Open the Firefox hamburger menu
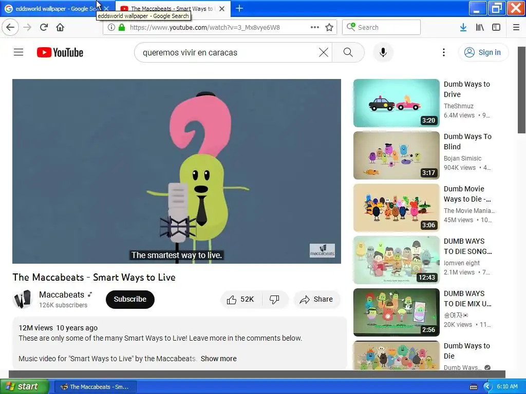The image size is (526, 394). 516,27
